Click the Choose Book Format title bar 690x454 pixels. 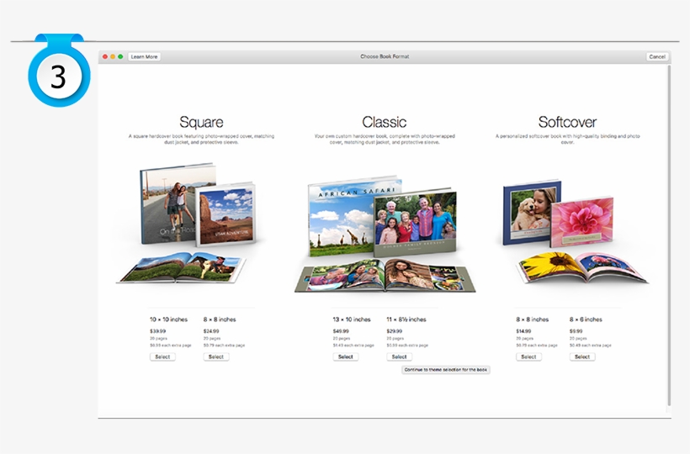[x=385, y=57]
